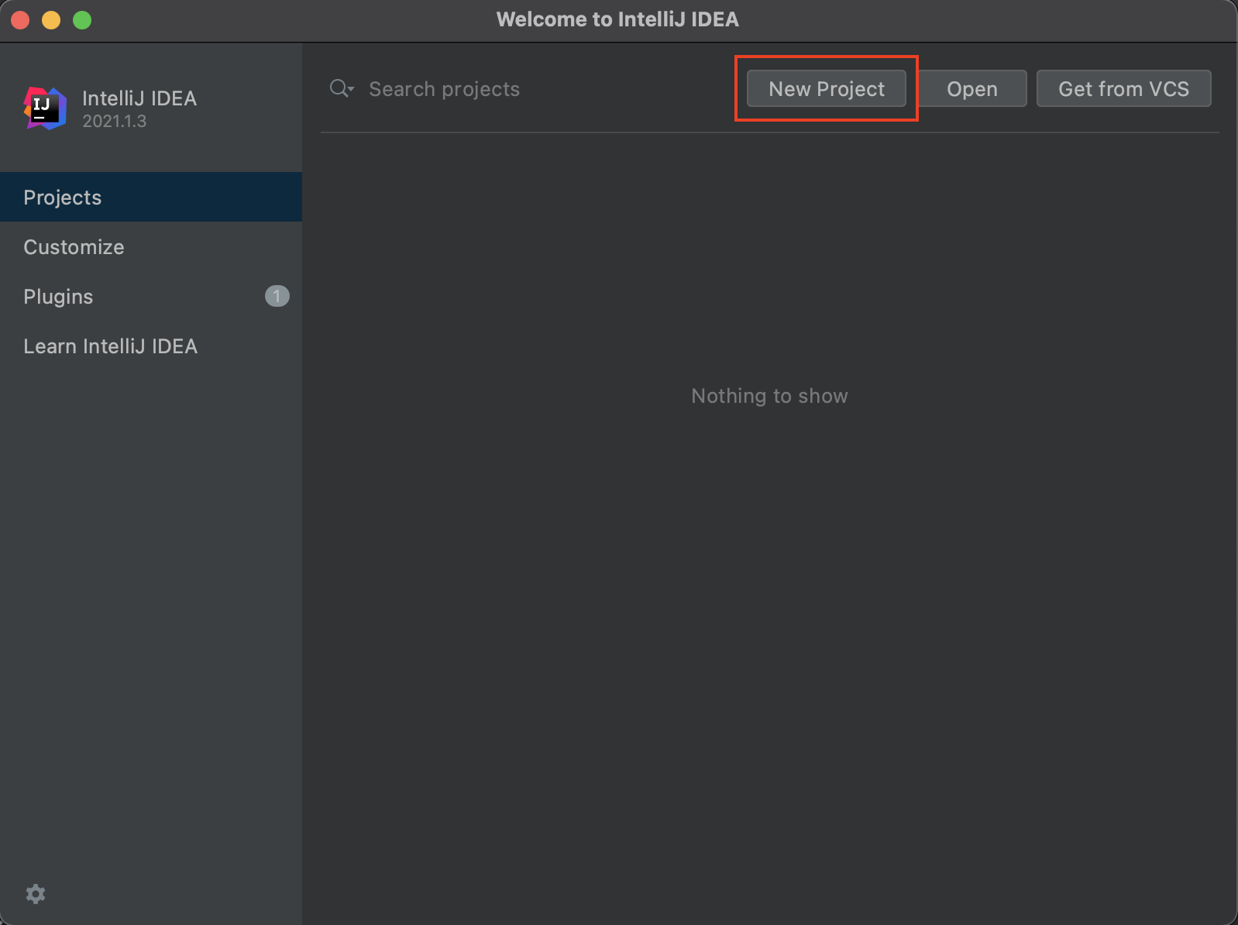Click the version text 2021.1.3
This screenshot has height=925, width=1238.
coord(115,121)
